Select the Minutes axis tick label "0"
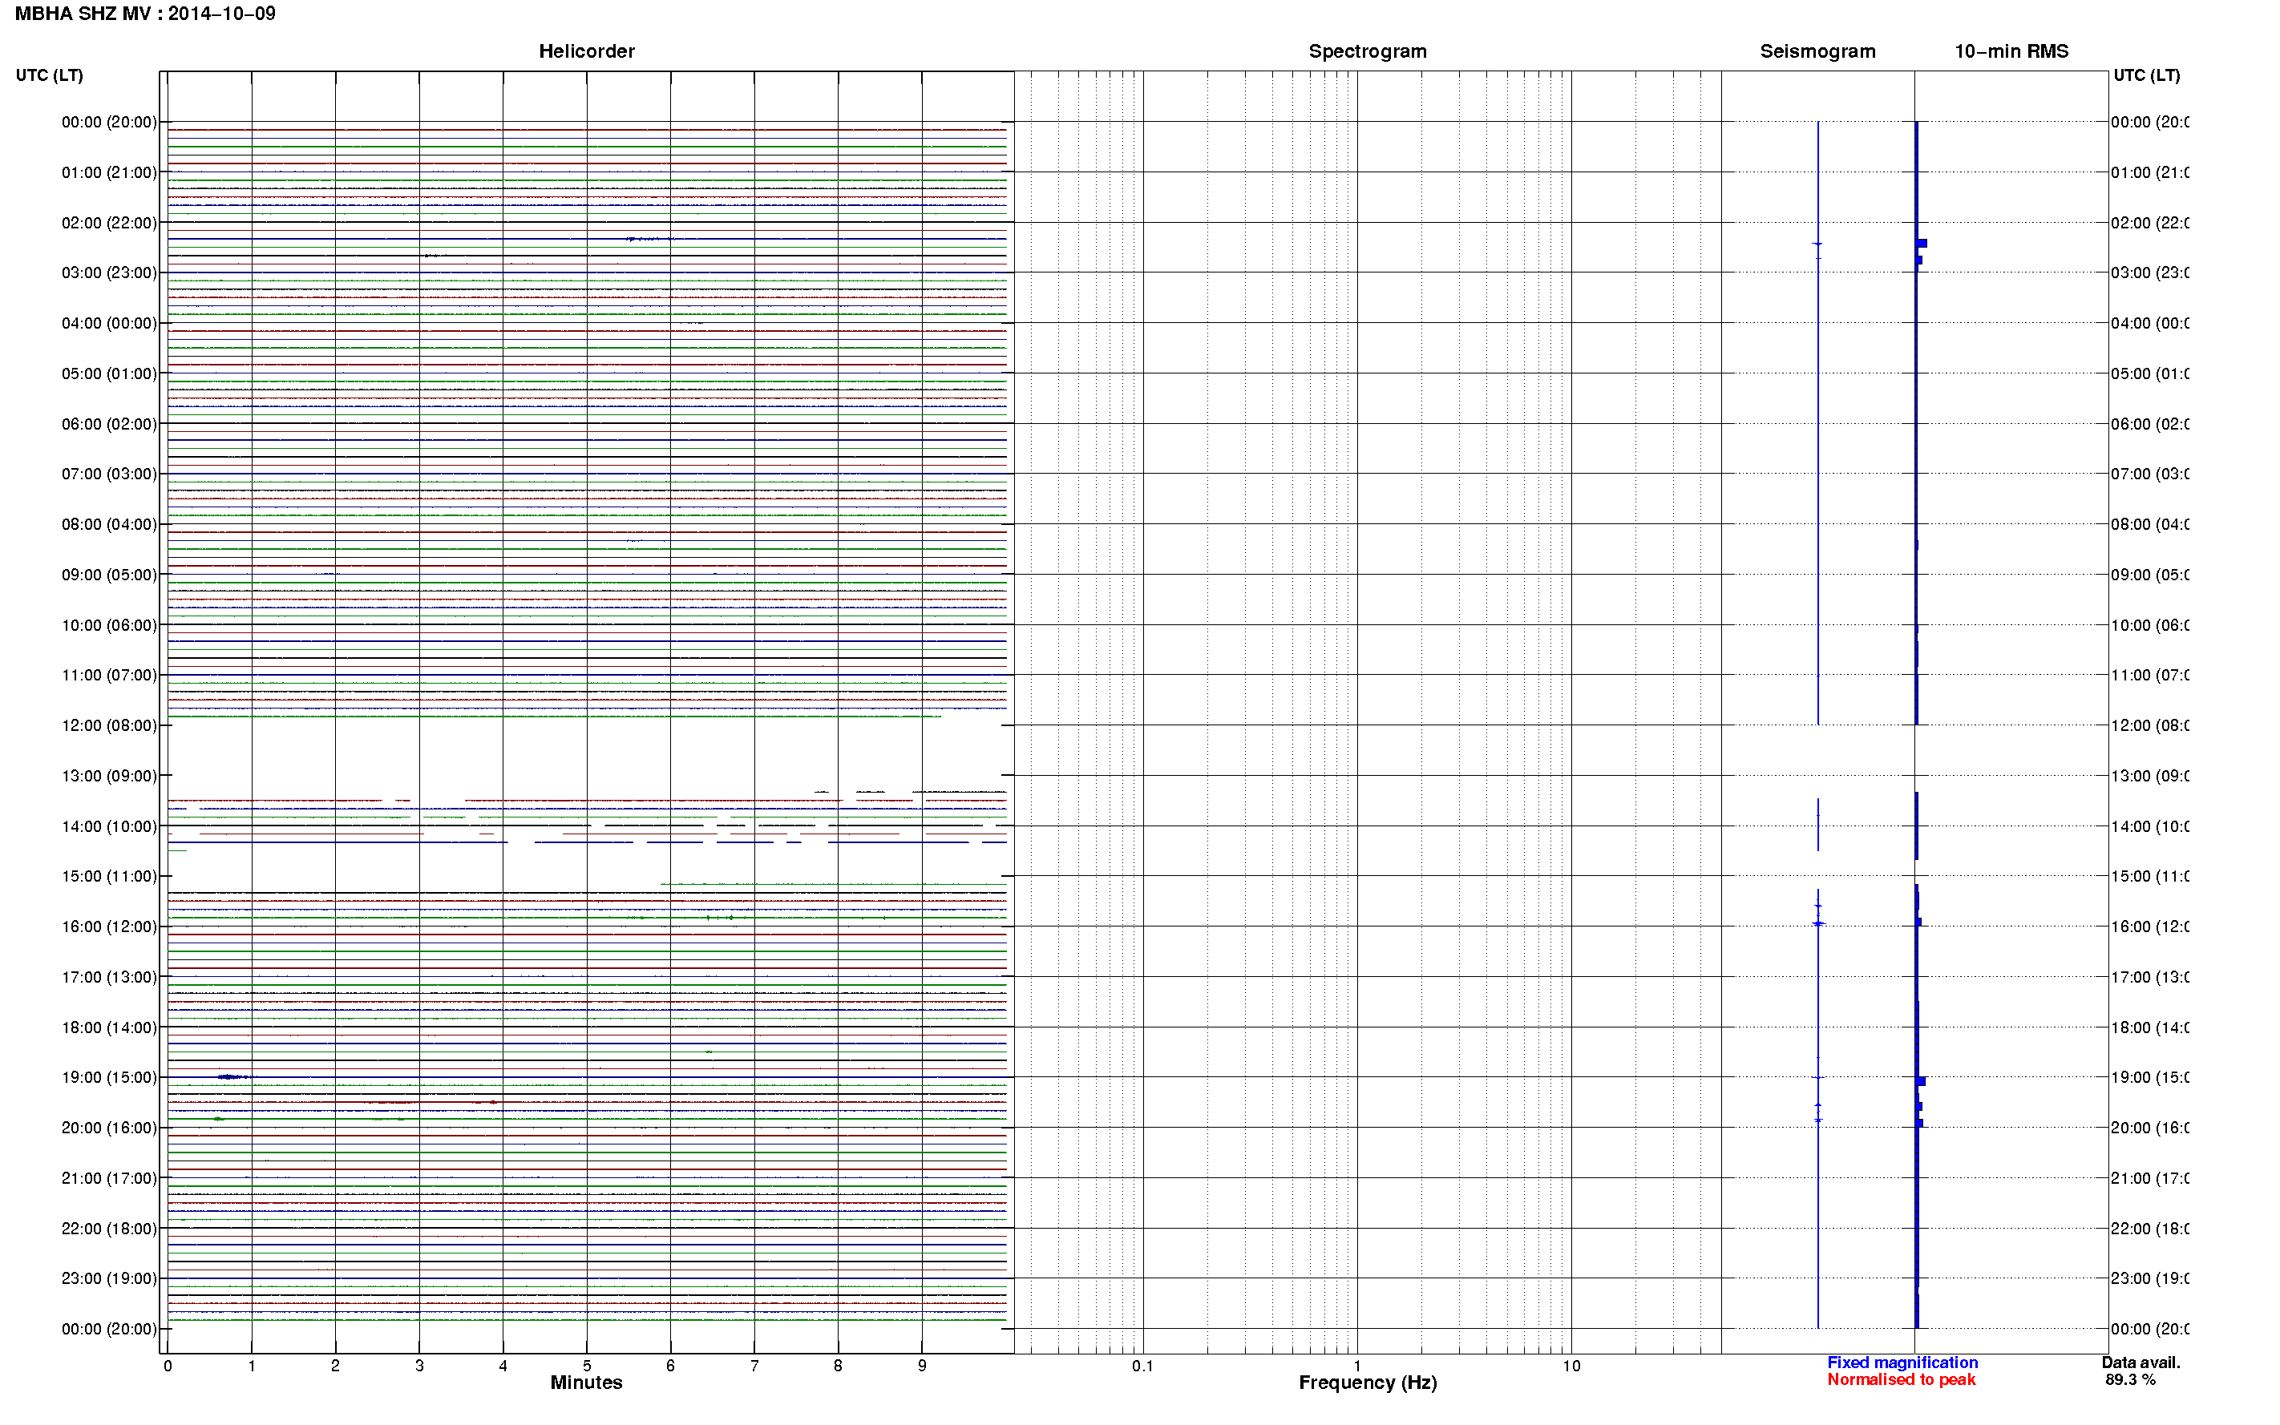The image size is (2280, 1425). click(x=168, y=1366)
